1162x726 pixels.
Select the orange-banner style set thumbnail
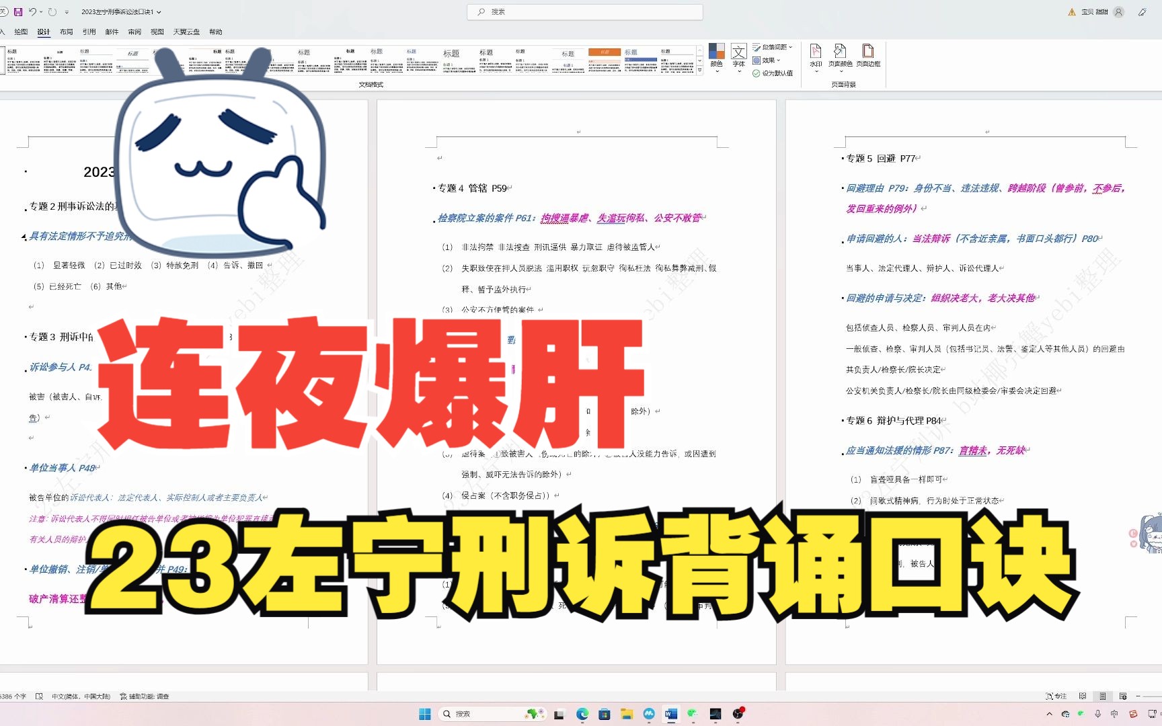coord(605,60)
